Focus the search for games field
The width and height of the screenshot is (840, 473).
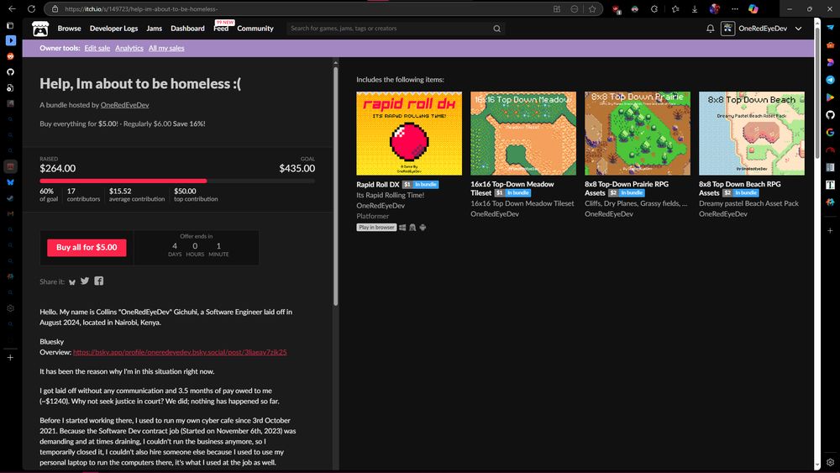[389, 29]
